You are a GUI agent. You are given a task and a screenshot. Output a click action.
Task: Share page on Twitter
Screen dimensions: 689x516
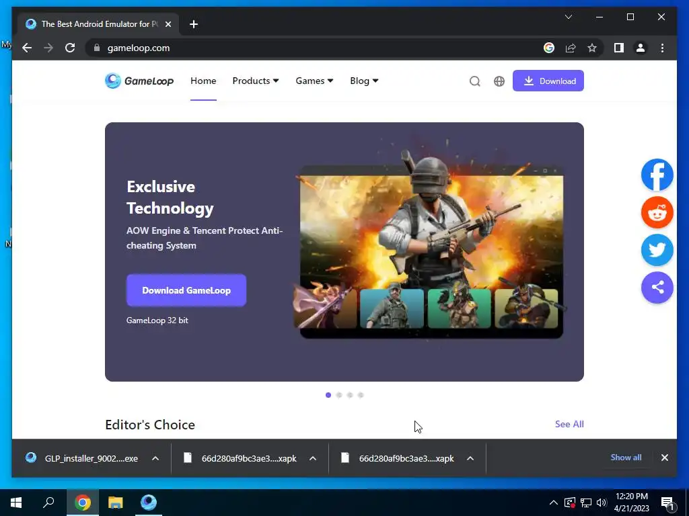[657, 250]
